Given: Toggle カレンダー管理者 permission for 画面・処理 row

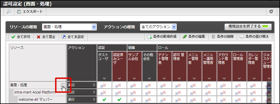Looking at the screenshot, I should tap(254, 85).
